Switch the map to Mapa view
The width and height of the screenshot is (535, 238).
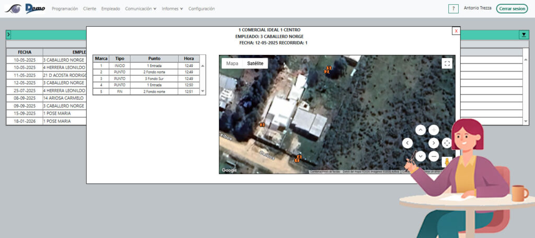pos(232,63)
